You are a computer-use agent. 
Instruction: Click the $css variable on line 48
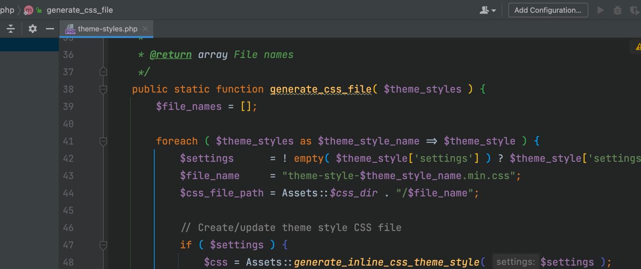[216, 262]
